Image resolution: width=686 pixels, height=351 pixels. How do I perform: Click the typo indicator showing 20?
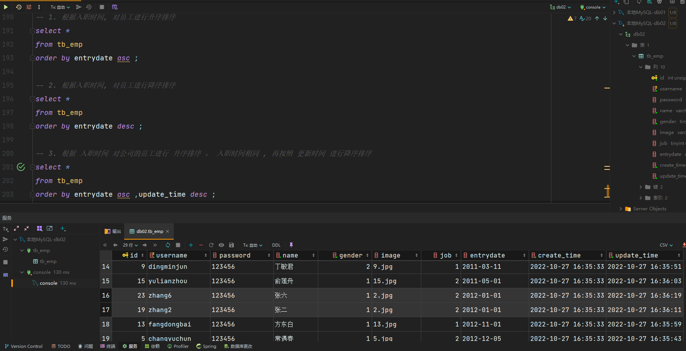(x=585, y=18)
